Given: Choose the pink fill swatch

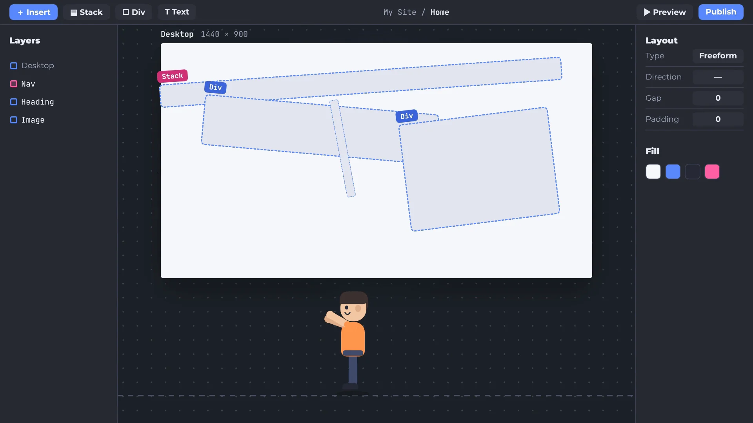Looking at the screenshot, I should (712, 172).
